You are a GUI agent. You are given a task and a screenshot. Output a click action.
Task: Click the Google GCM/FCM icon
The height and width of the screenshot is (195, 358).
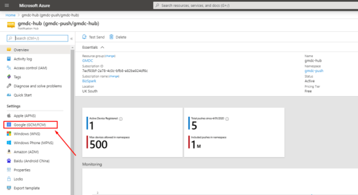pyautogui.click(x=9, y=124)
